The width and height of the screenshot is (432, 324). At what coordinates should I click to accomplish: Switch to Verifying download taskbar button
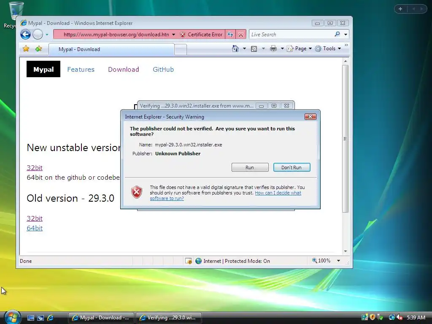(x=168, y=318)
